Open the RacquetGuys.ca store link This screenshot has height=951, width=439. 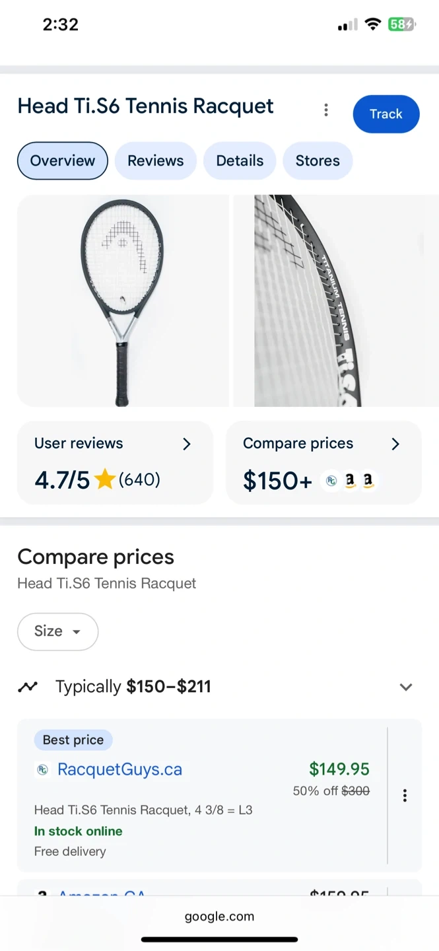tap(119, 769)
